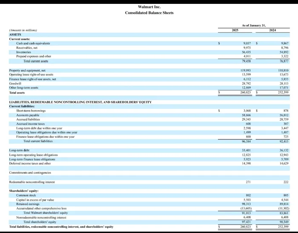The height and width of the screenshot is (233, 298).
Task: Select the 'Short-term borrowings' row label
Action: (x=31, y=111)
